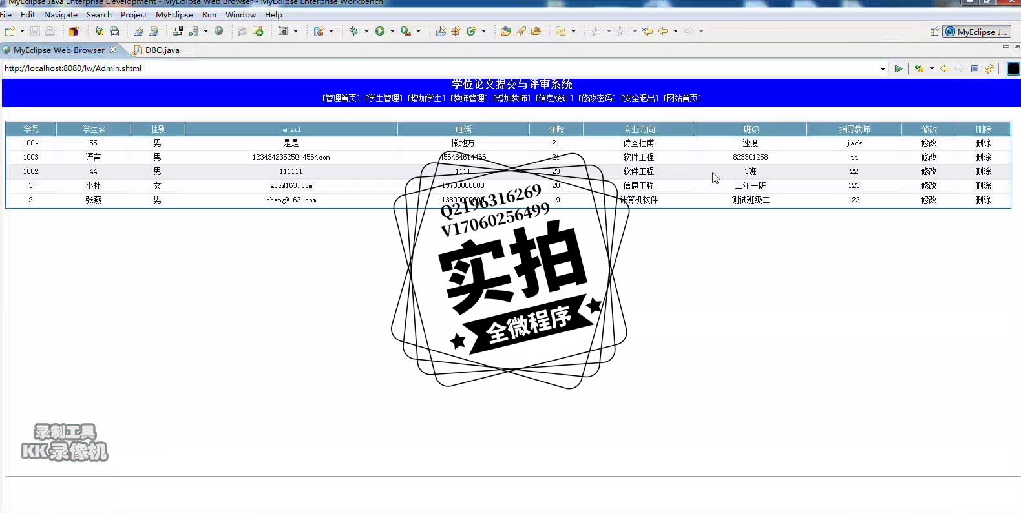Click the [学生管理] link
Viewport: 1021px width, 513px height.
[x=384, y=98]
